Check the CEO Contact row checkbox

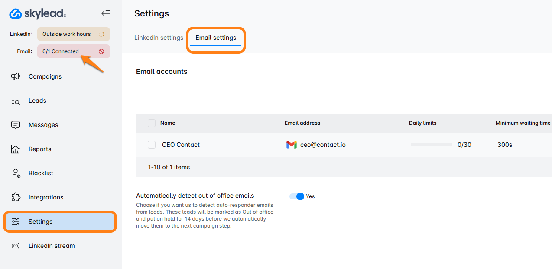[152, 145]
